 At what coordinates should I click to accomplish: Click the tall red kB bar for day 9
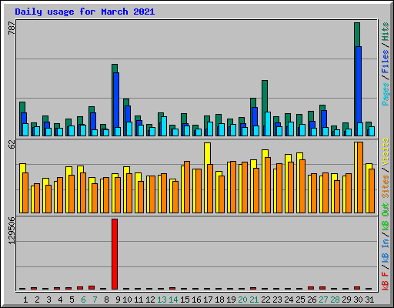coord(115,254)
